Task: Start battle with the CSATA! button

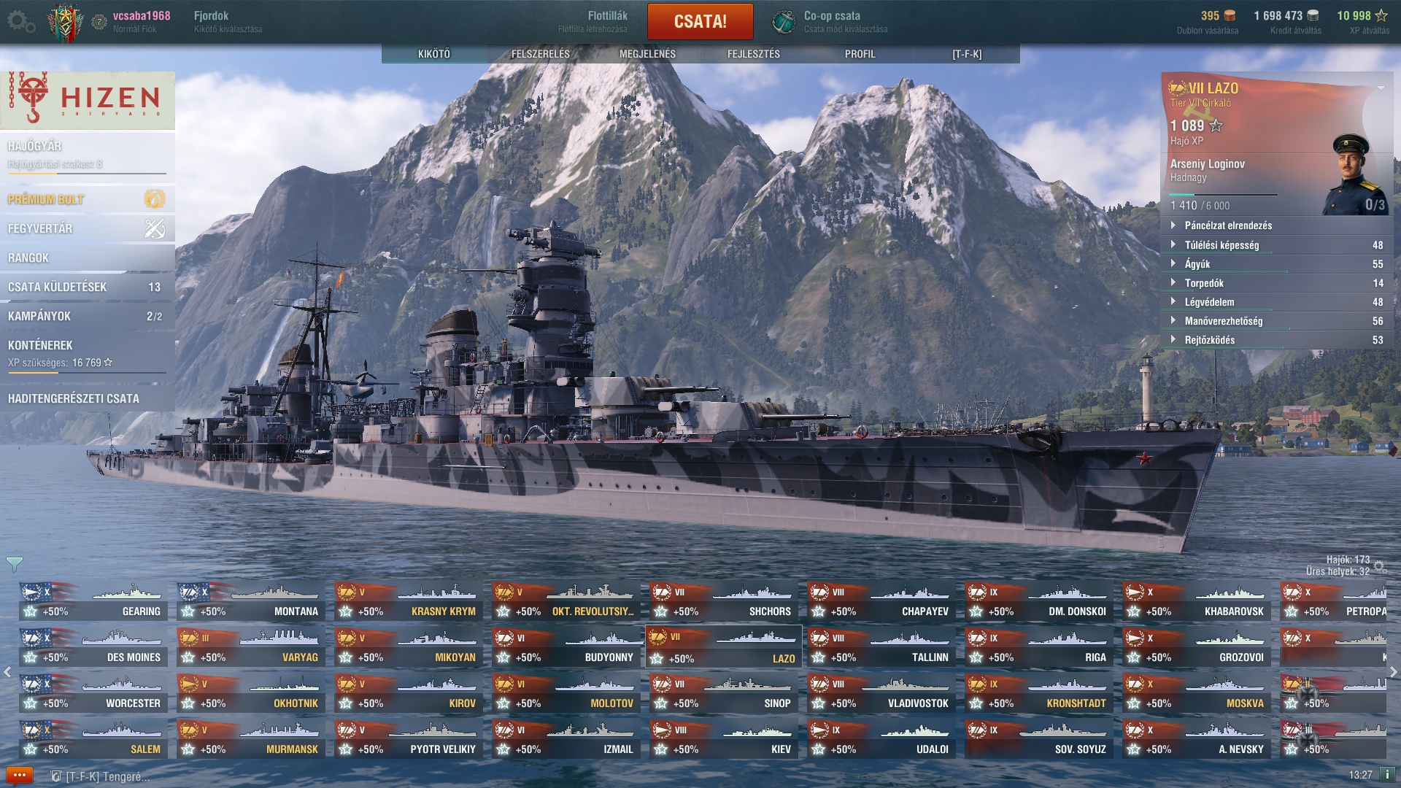Action: pyautogui.click(x=700, y=21)
